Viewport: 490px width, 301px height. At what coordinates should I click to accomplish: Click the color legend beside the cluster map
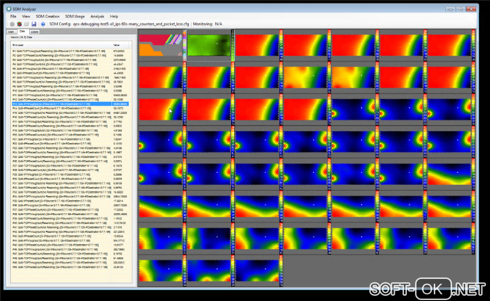tap(184, 45)
